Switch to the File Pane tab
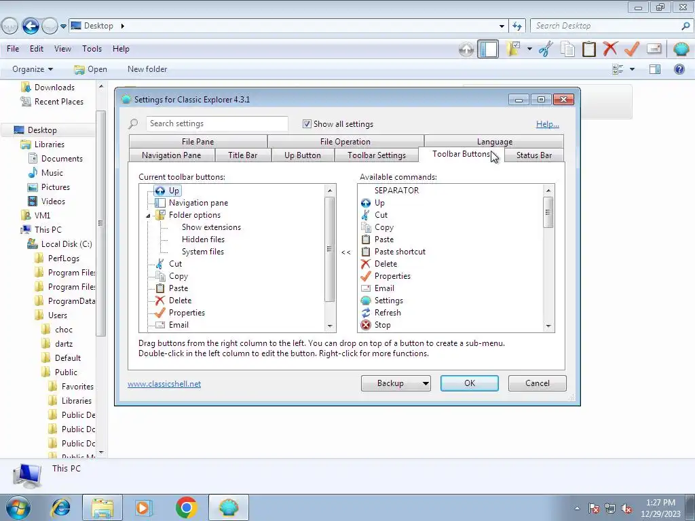This screenshot has height=521, width=695. coord(198,142)
